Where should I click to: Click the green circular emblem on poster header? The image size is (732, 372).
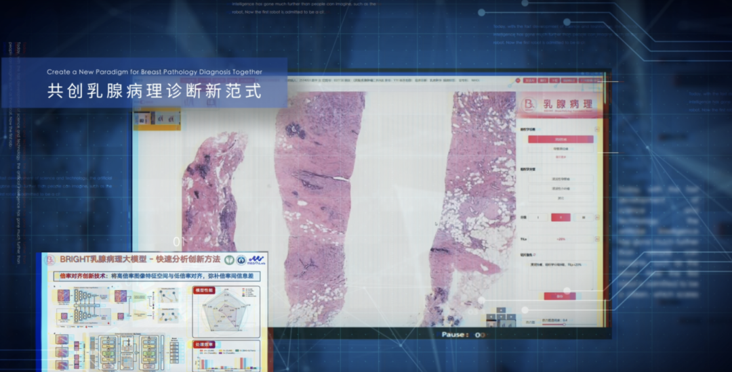[x=231, y=260]
